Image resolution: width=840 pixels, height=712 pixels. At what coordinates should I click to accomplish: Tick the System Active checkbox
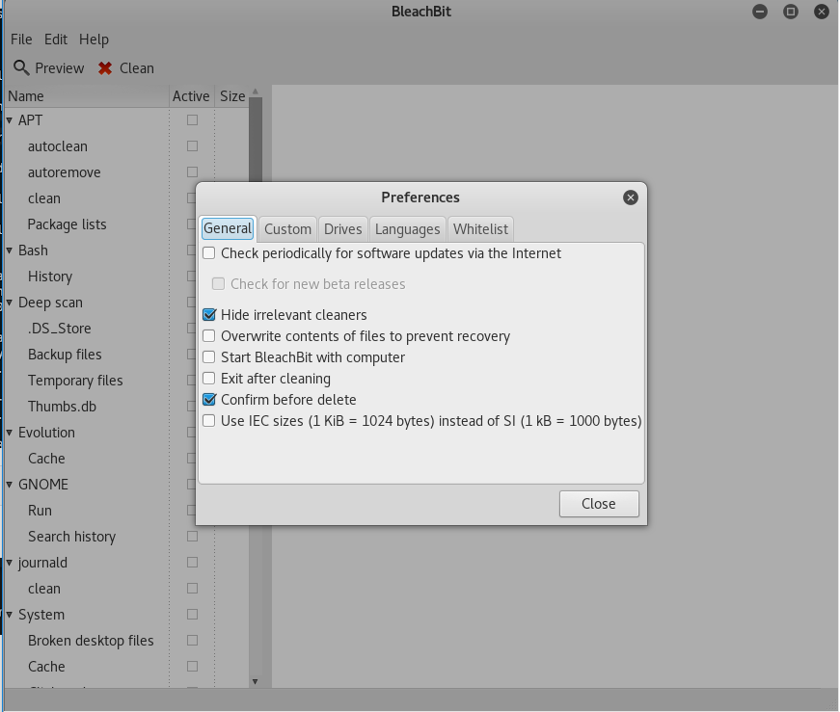[x=192, y=614]
